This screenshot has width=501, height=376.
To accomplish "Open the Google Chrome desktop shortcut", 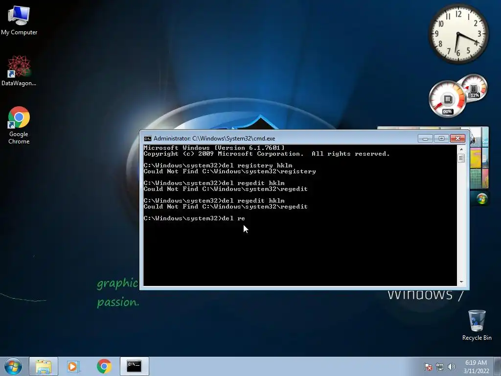I will point(19,125).
